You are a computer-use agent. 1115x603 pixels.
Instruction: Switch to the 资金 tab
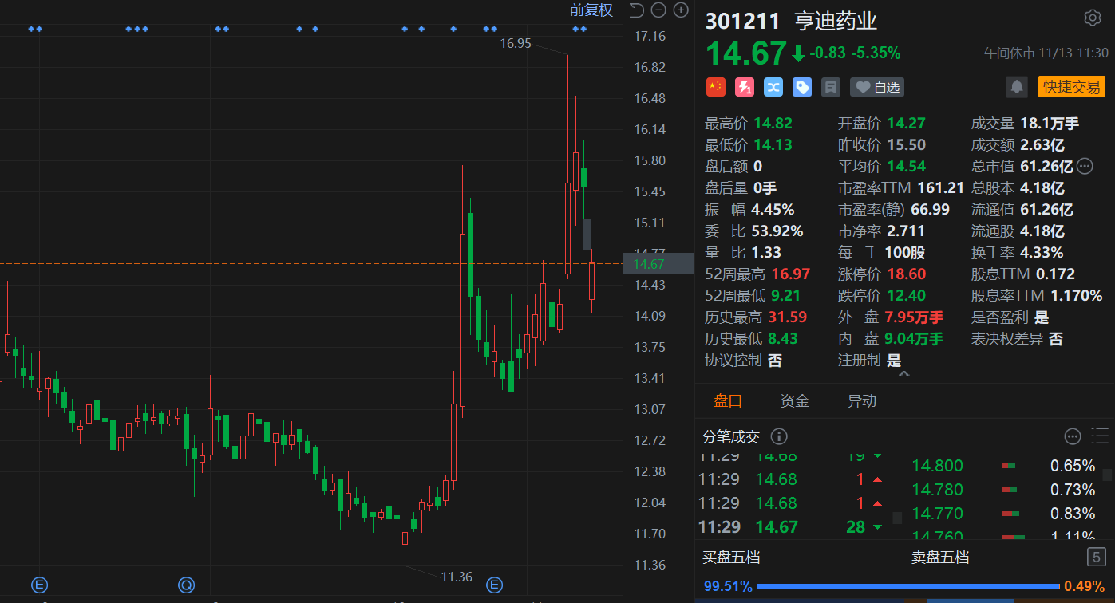tap(795, 401)
